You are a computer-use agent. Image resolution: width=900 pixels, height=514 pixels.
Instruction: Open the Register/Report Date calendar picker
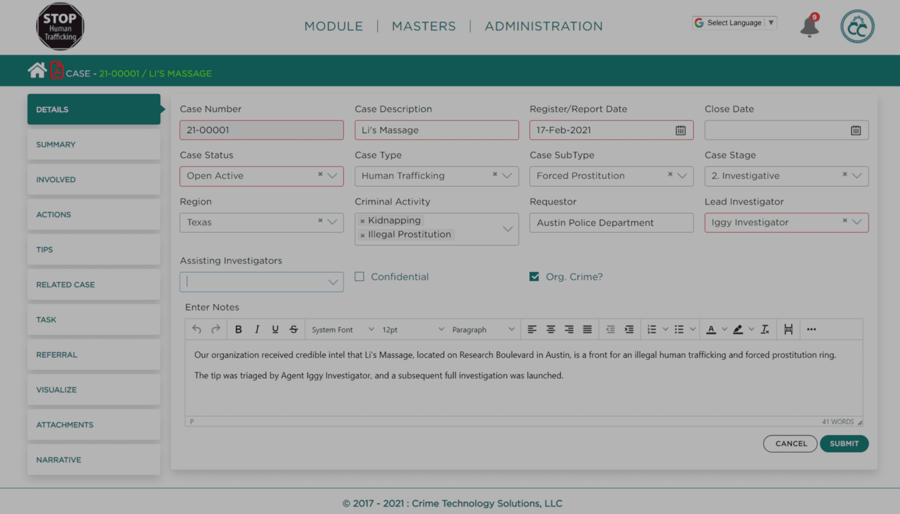[x=681, y=130]
